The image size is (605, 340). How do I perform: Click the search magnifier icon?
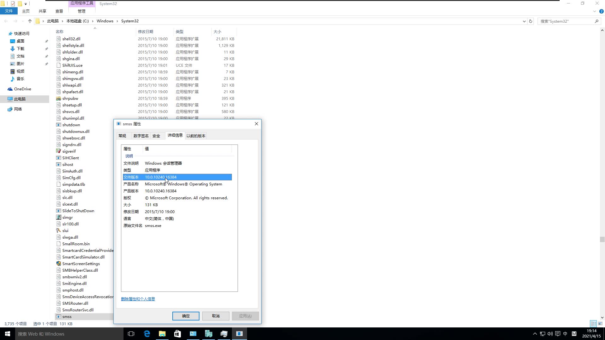pyautogui.click(x=596, y=21)
